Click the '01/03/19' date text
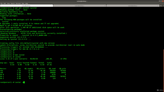 (x=34, y=59)
